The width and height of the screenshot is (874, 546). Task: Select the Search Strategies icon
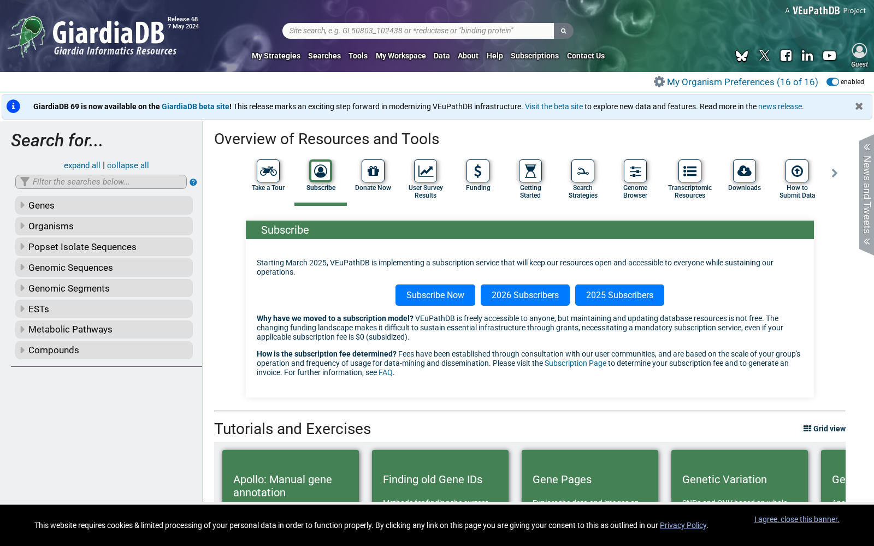tap(583, 171)
